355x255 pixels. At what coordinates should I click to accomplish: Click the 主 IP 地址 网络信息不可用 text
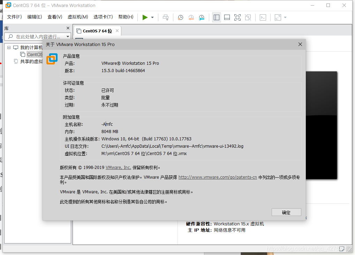[217, 230]
